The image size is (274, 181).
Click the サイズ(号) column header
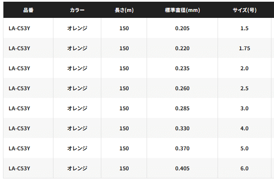click(245, 10)
